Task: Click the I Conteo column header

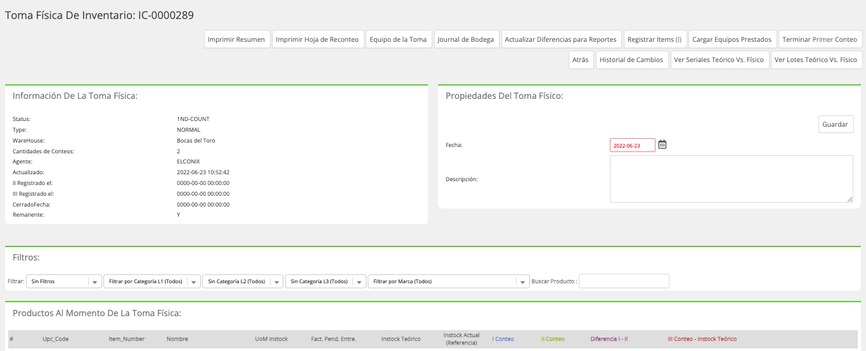Action: [x=503, y=339]
